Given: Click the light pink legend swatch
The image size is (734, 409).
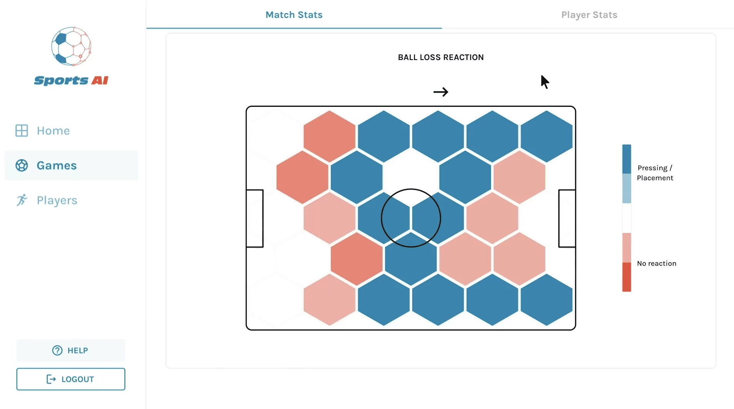Looking at the screenshot, I should [x=627, y=248].
